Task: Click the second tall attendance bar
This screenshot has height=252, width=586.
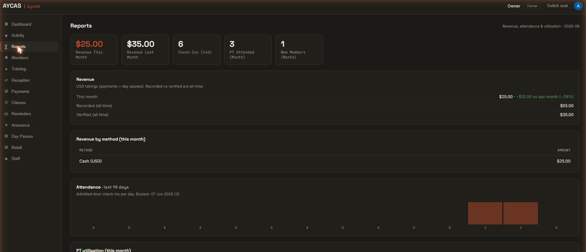Action: point(521,213)
